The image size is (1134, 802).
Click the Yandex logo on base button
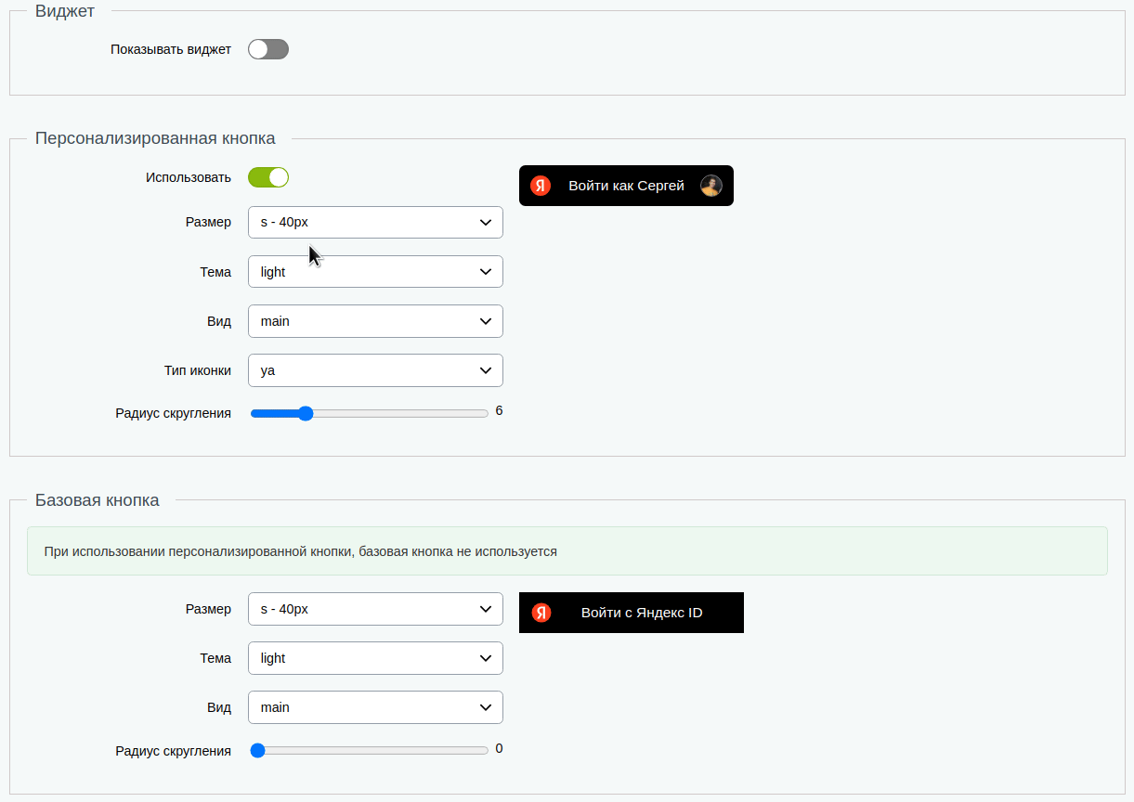pyautogui.click(x=541, y=613)
